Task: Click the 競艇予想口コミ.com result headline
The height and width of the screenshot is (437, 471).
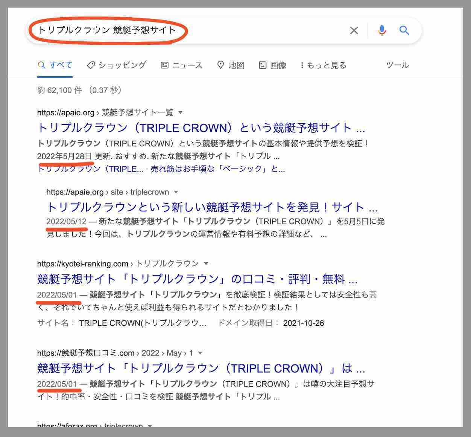Action: pos(201,368)
